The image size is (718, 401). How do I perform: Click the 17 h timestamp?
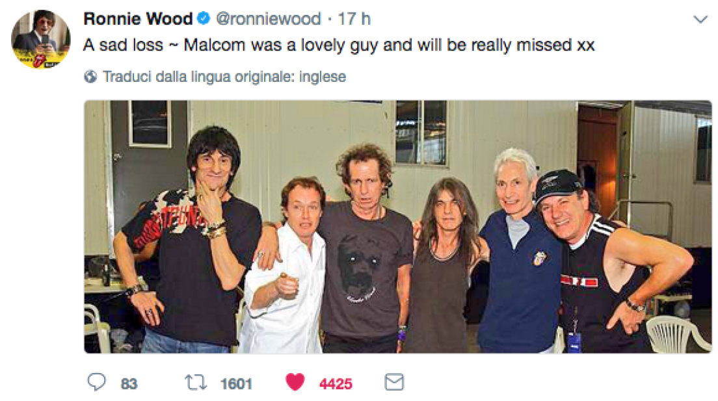pos(354,19)
